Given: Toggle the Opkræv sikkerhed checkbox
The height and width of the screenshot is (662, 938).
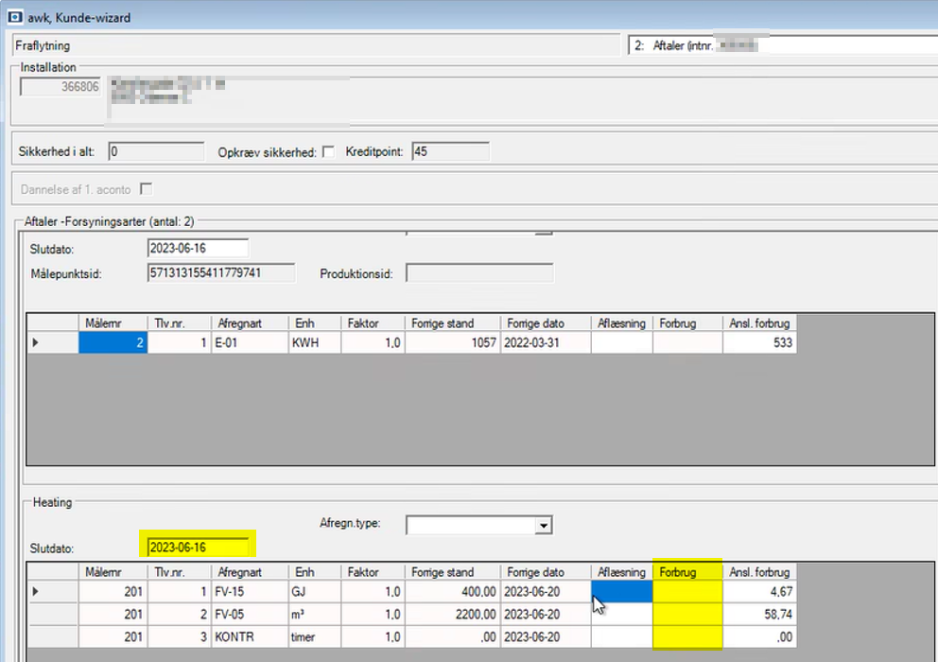Looking at the screenshot, I should point(328,152).
